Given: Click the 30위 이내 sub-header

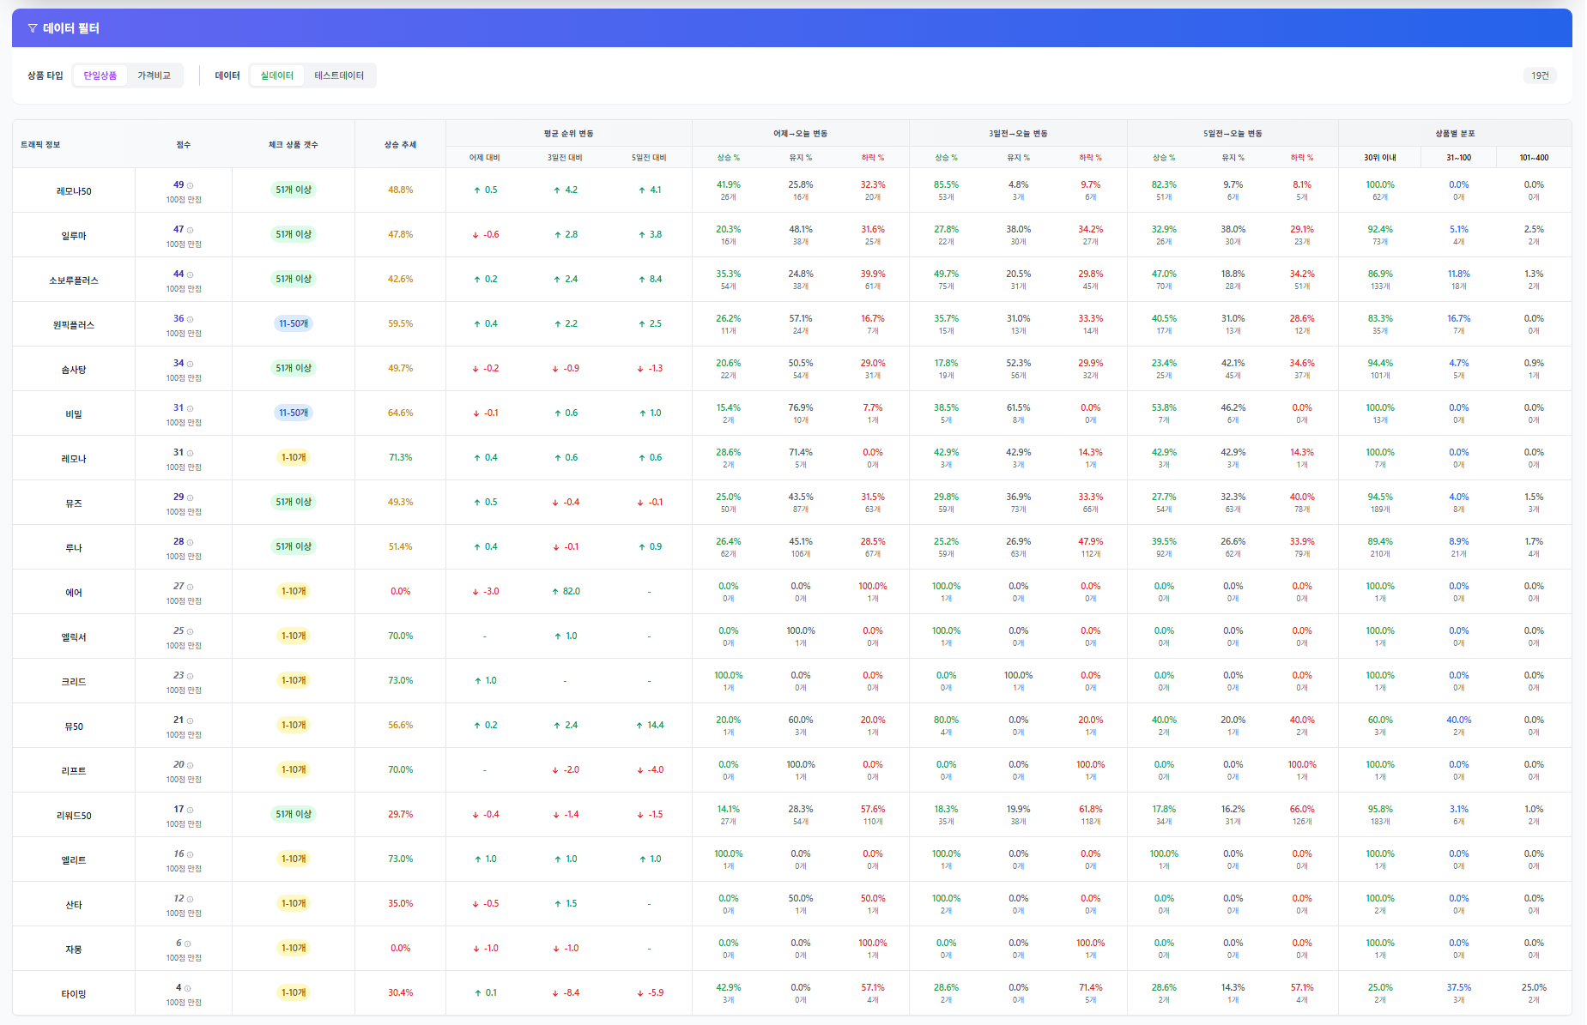Looking at the screenshot, I should click(1380, 157).
